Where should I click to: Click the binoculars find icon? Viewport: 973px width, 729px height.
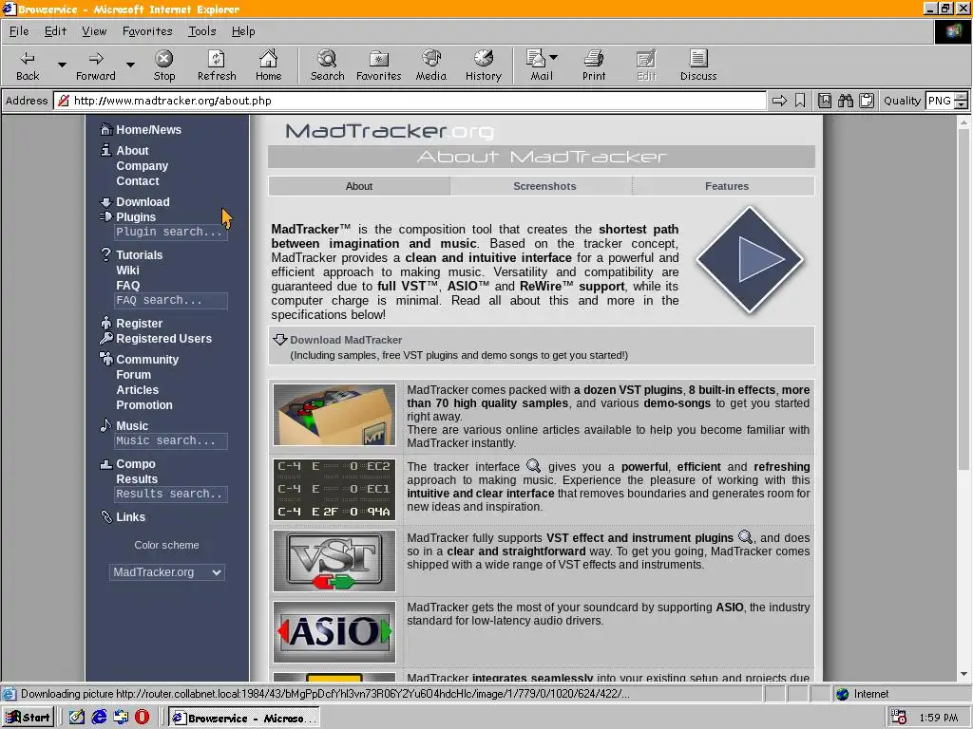tap(845, 101)
